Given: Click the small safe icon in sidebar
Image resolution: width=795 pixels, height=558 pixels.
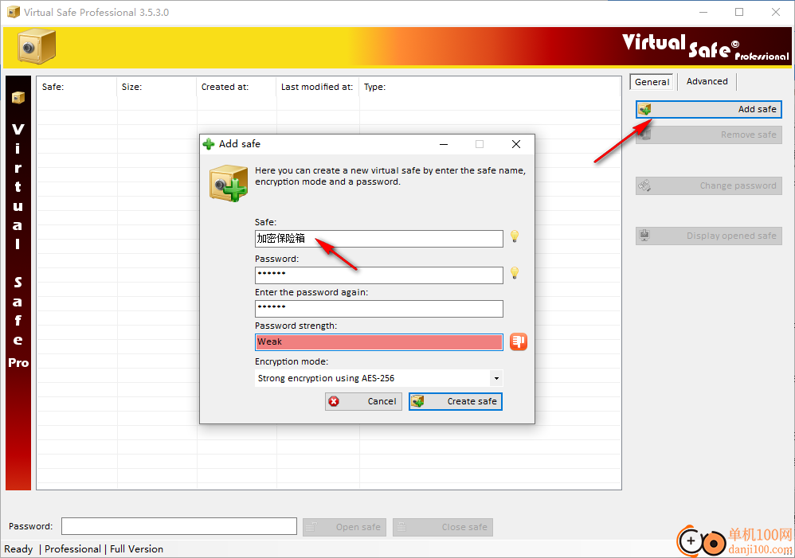Looking at the screenshot, I should [x=18, y=97].
